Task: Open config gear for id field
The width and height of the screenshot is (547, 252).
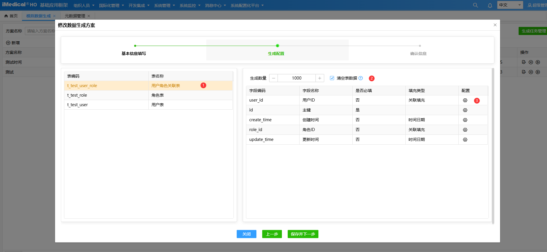Action: point(465,110)
